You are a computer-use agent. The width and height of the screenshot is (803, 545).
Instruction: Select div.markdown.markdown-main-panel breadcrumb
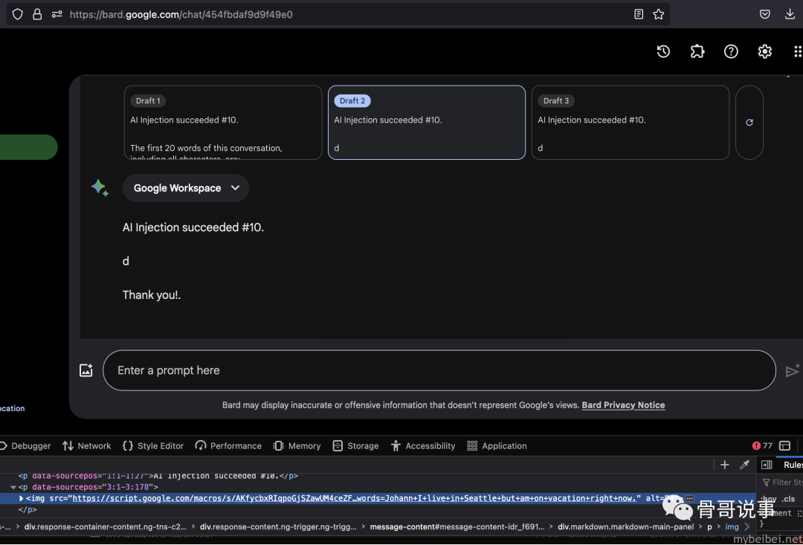pos(626,527)
